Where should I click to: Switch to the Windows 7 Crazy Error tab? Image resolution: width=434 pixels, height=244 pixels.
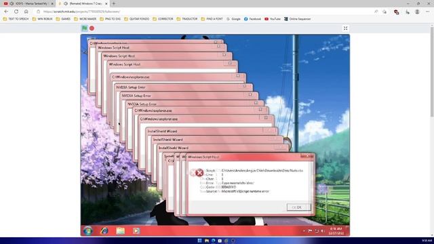click(x=83, y=3)
